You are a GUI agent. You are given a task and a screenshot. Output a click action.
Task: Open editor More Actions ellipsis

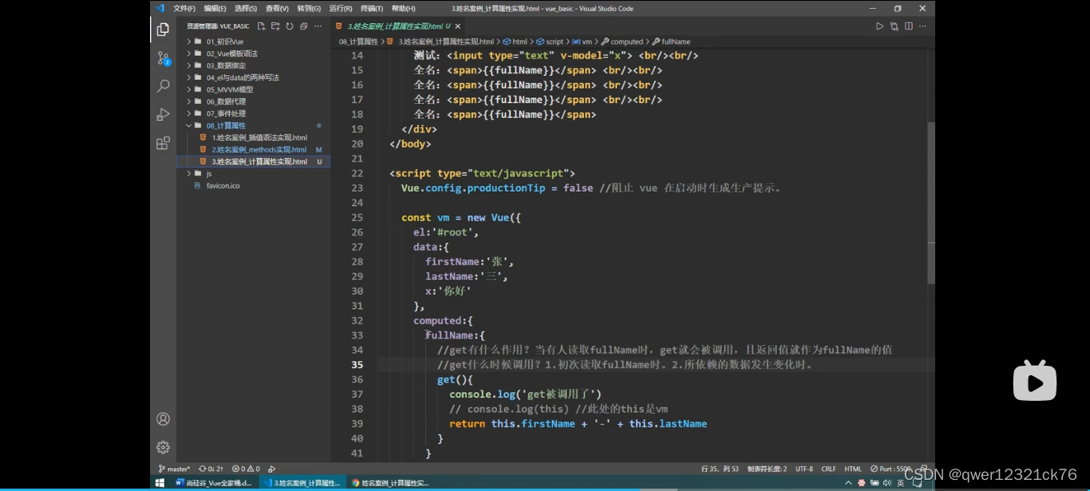point(923,26)
